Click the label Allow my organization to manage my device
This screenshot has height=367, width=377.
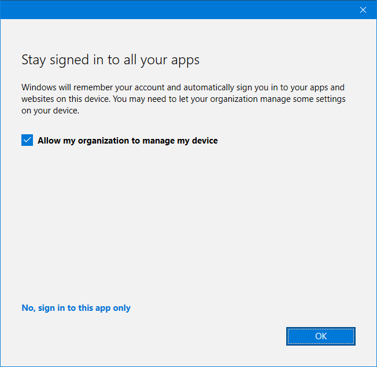point(128,141)
